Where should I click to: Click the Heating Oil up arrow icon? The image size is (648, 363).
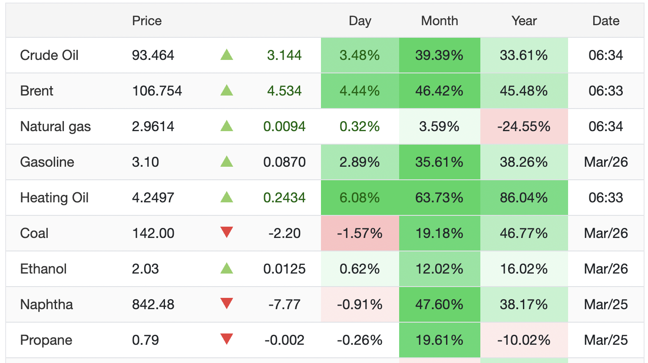click(x=227, y=198)
